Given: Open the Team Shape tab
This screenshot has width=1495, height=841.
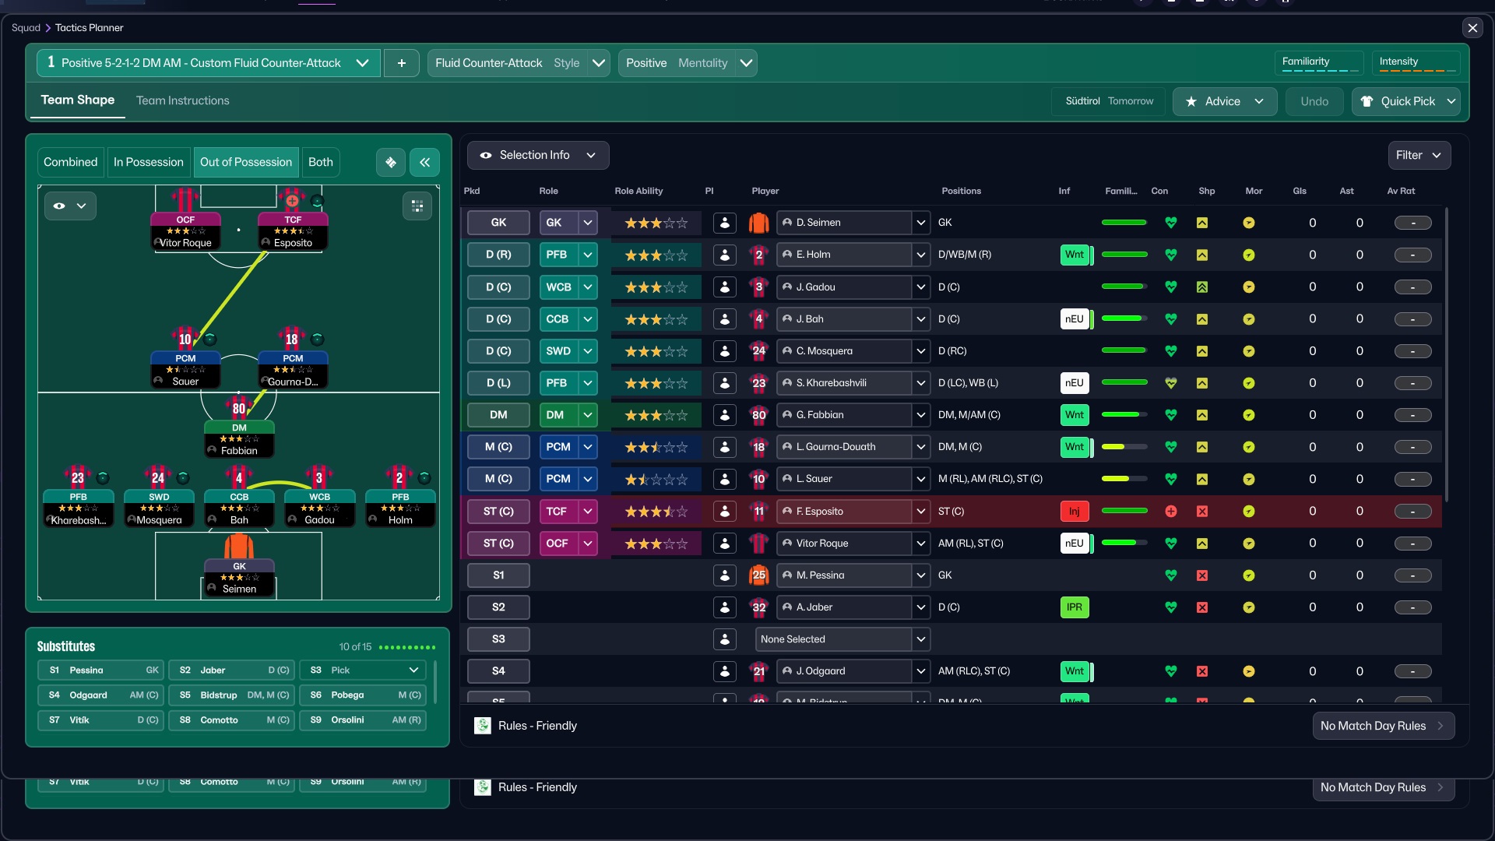Looking at the screenshot, I should tap(77, 100).
